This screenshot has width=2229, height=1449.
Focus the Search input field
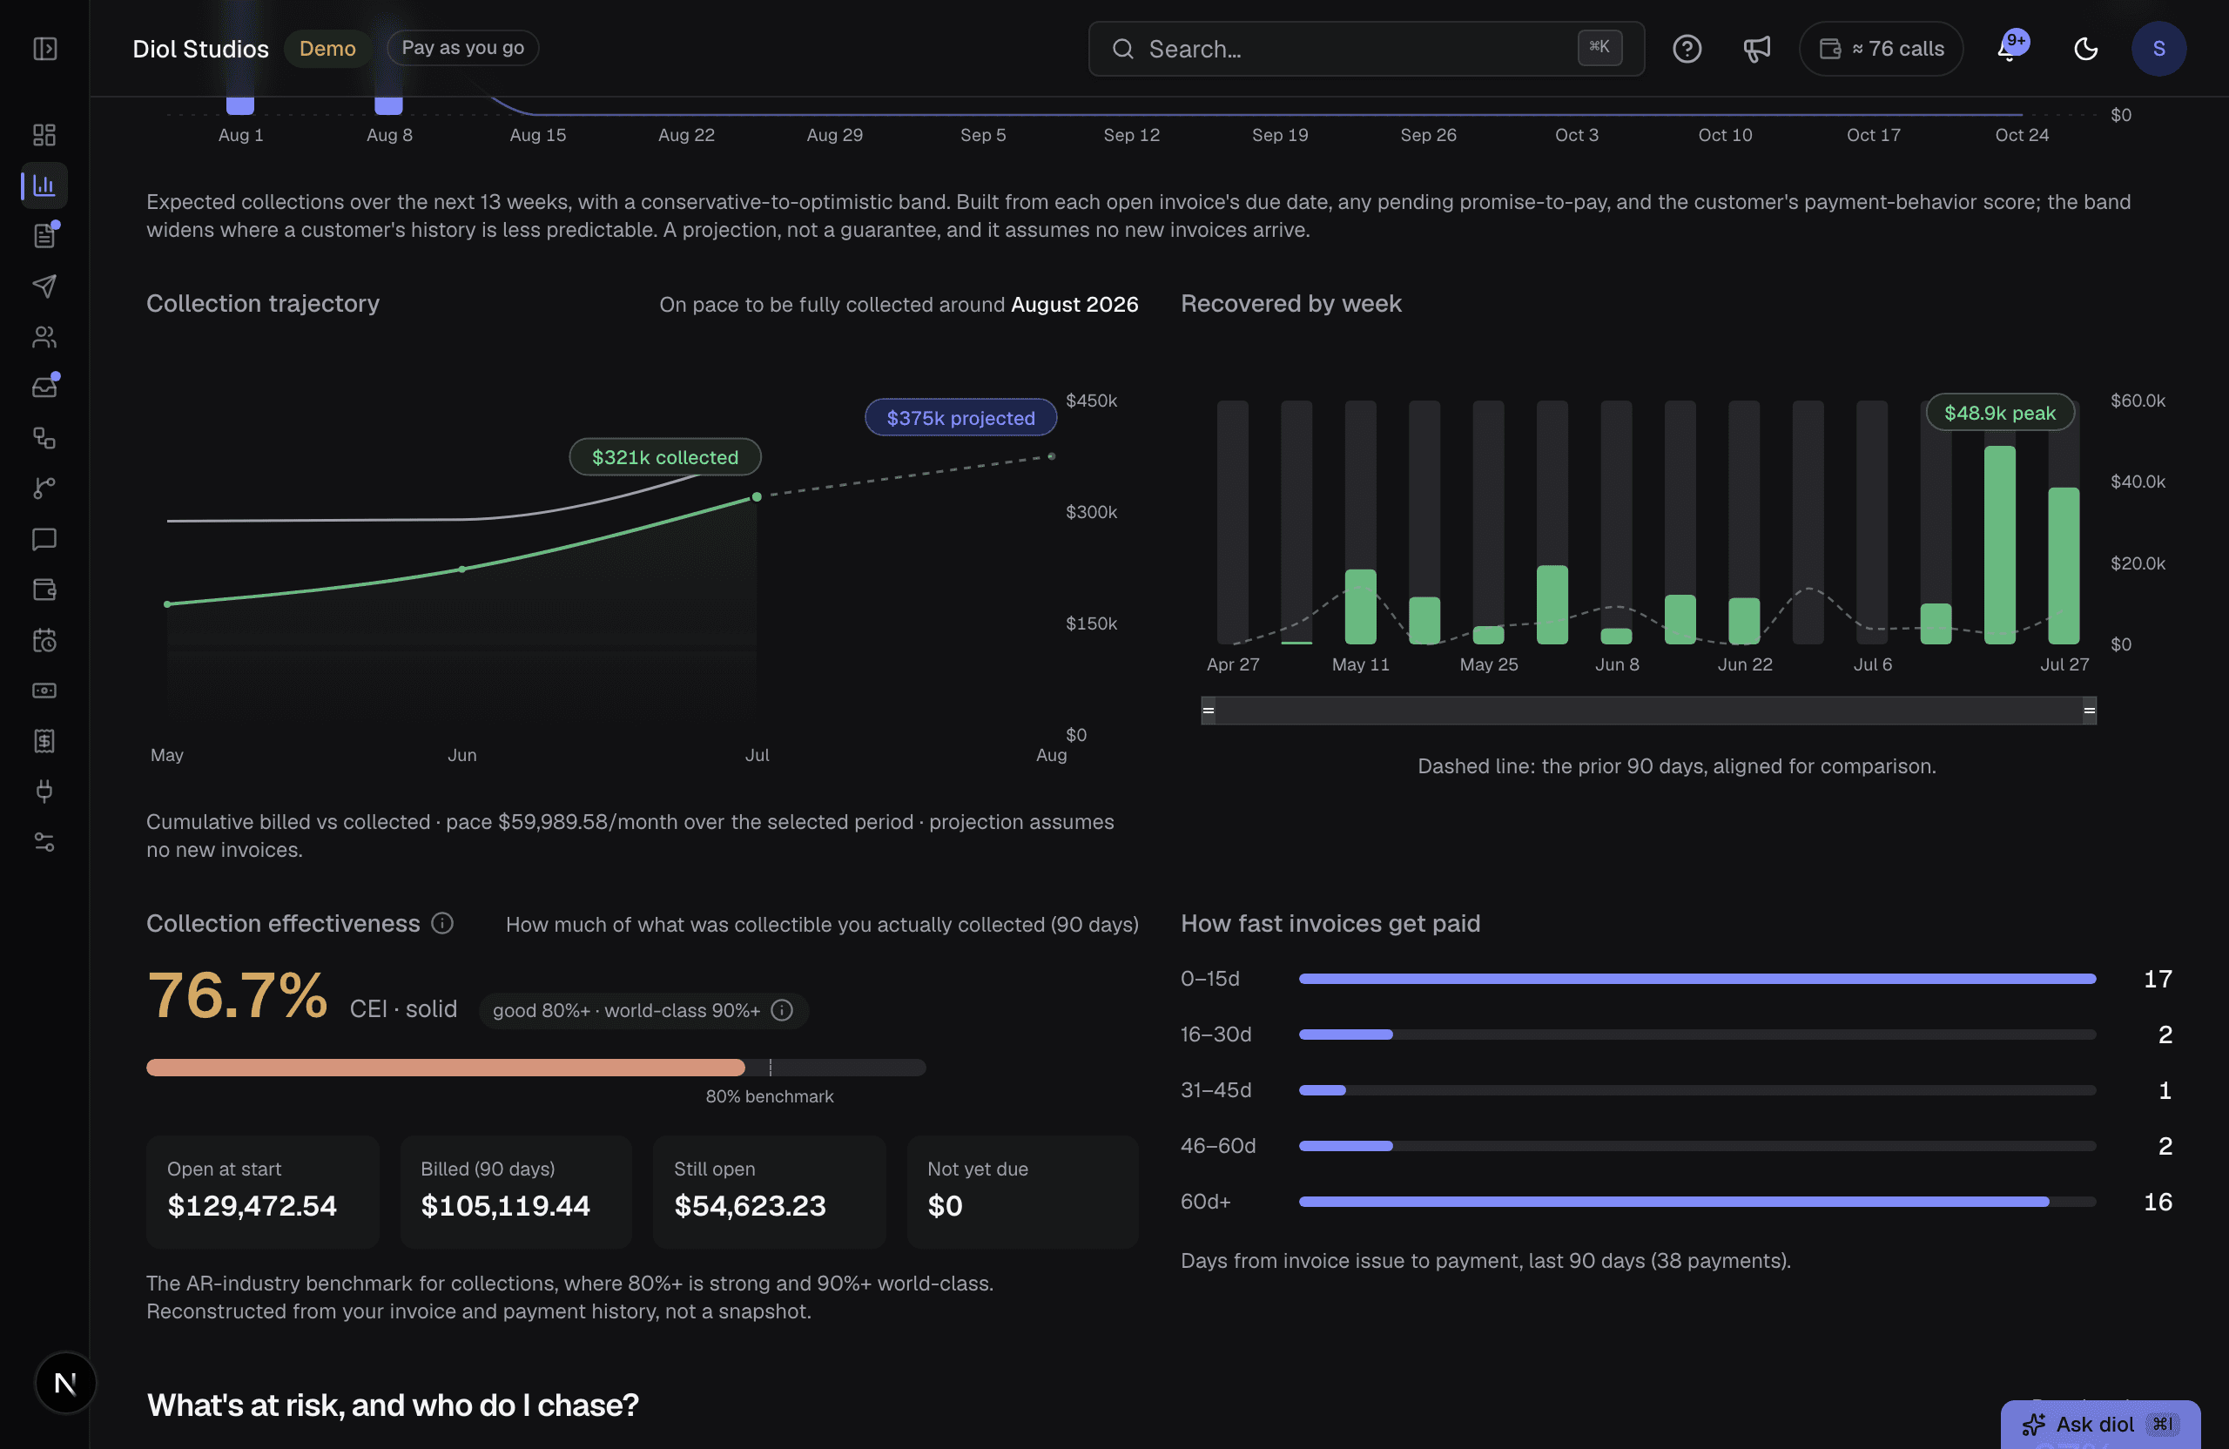[1366, 49]
